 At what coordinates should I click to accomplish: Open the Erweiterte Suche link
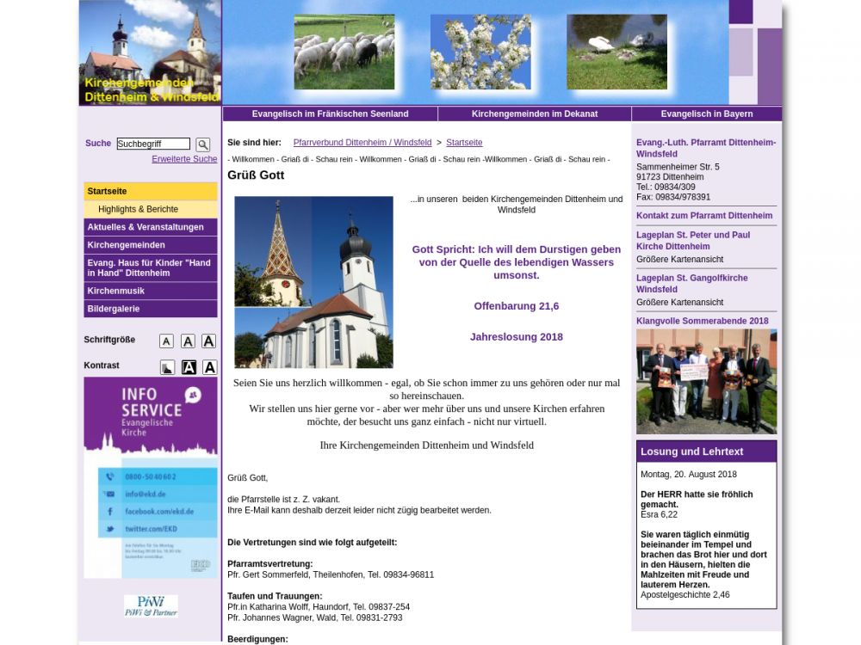184,159
